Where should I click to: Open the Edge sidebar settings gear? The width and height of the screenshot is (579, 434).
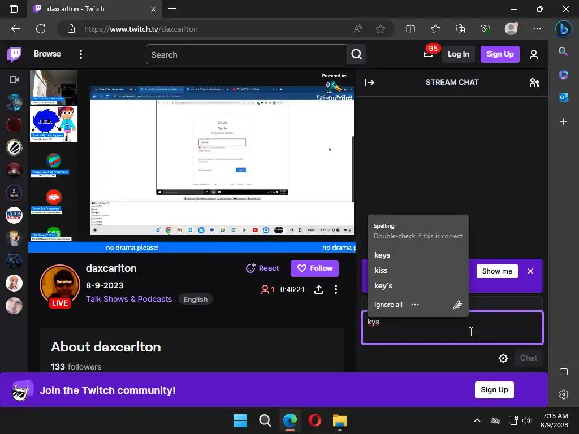click(x=564, y=394)
